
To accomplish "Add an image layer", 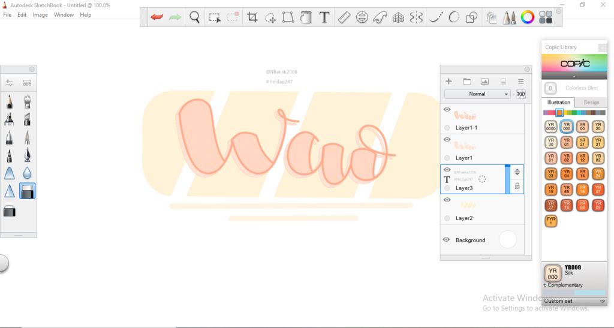I will pyautogui.click(x=484, y=82).
